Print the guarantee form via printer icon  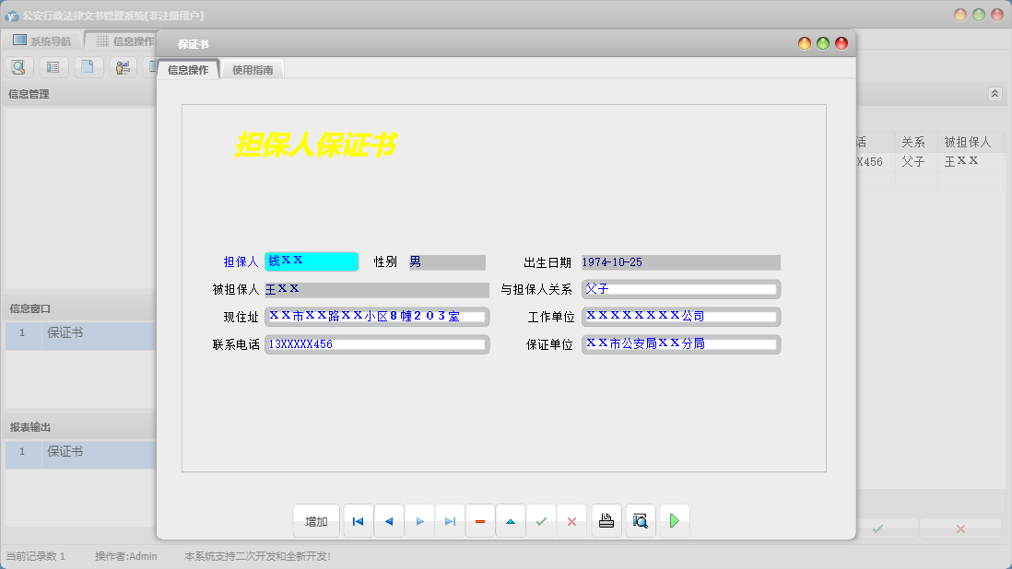606,521
